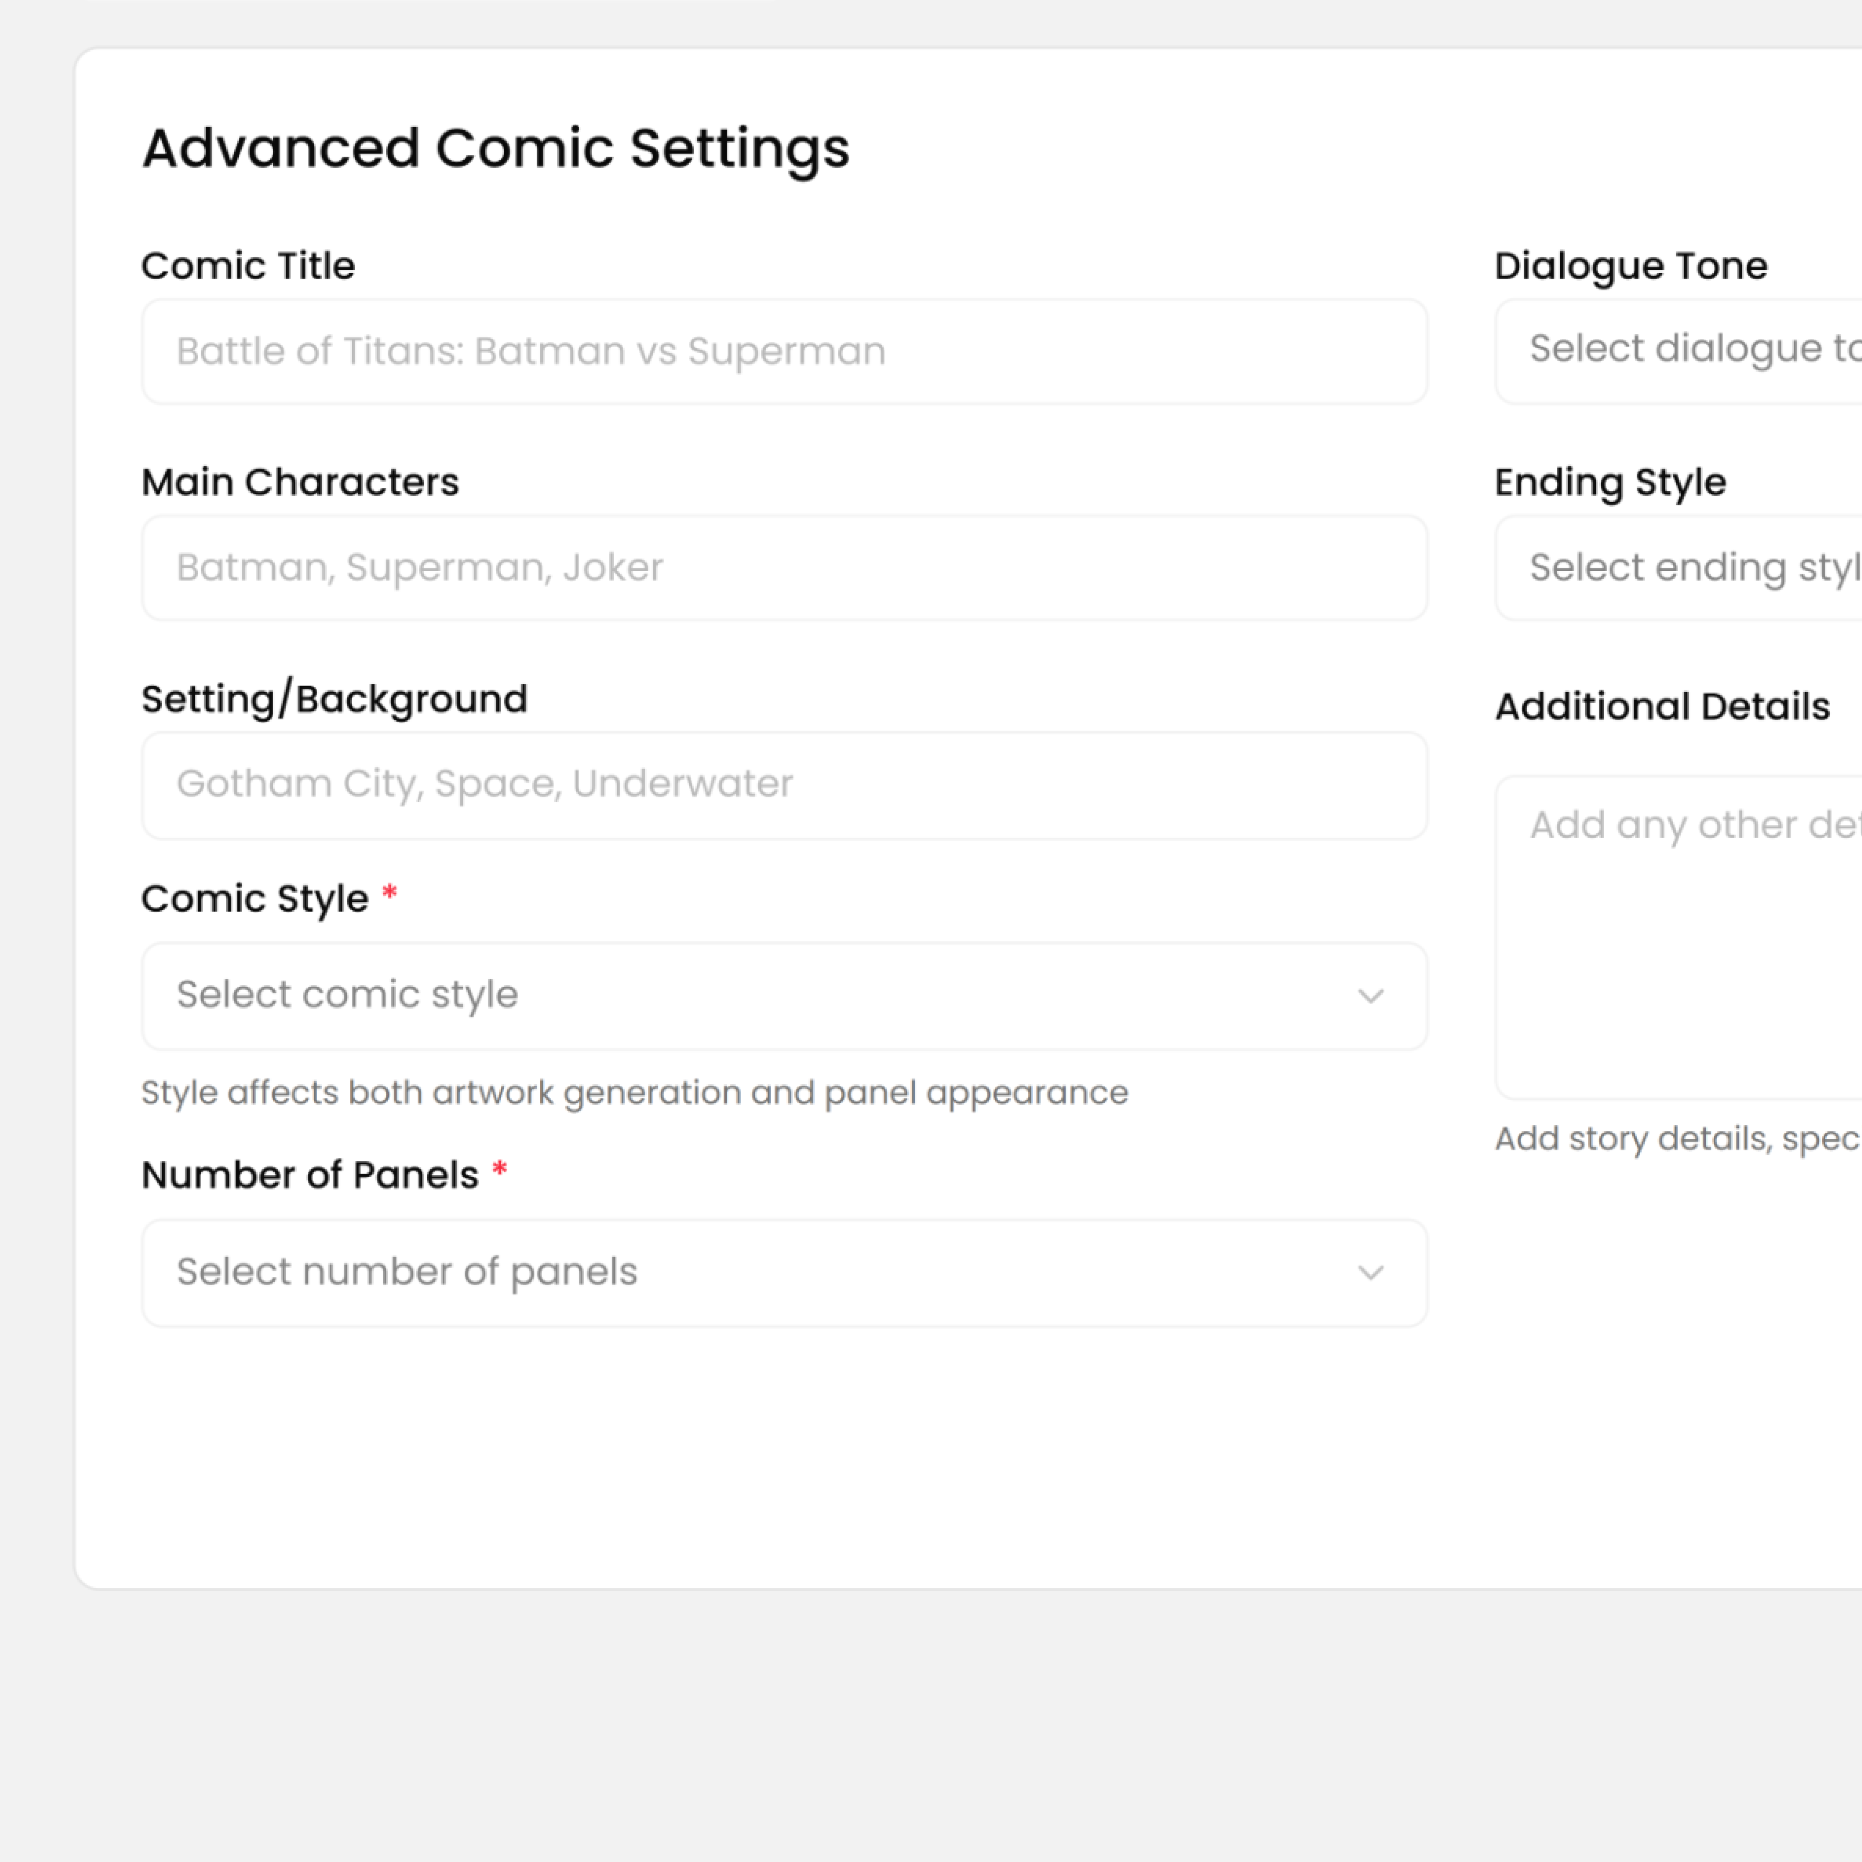Click the Ending Style label

click(x=1609, y=482)
